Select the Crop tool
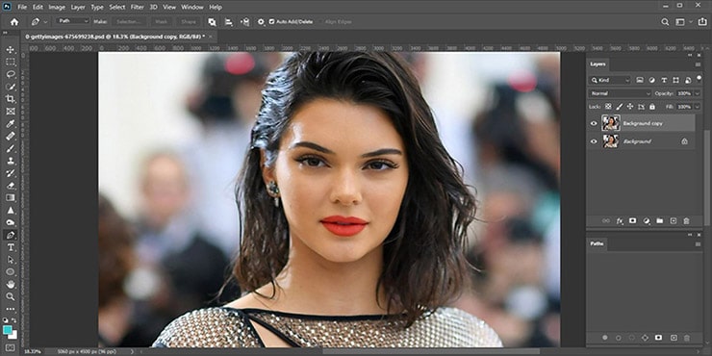Screen dimensions: 712x356 tap(11, 99)
